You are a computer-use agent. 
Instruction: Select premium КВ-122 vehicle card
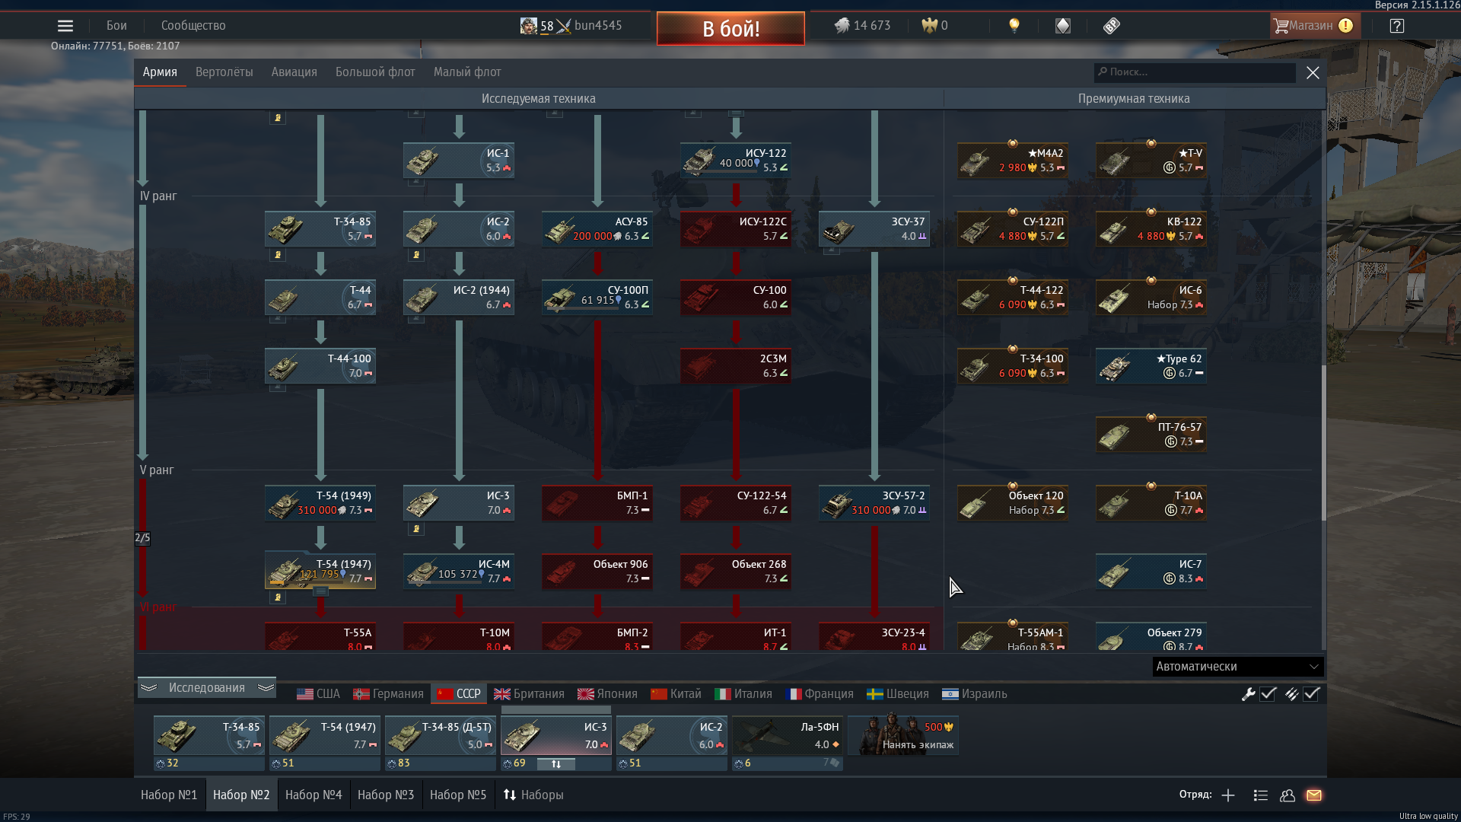click(1151, 229)
